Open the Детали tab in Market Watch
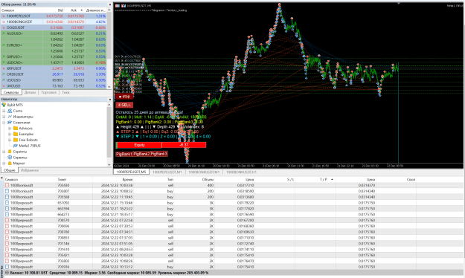The width and height of the screenshot is (465, 278). [30, 92]
